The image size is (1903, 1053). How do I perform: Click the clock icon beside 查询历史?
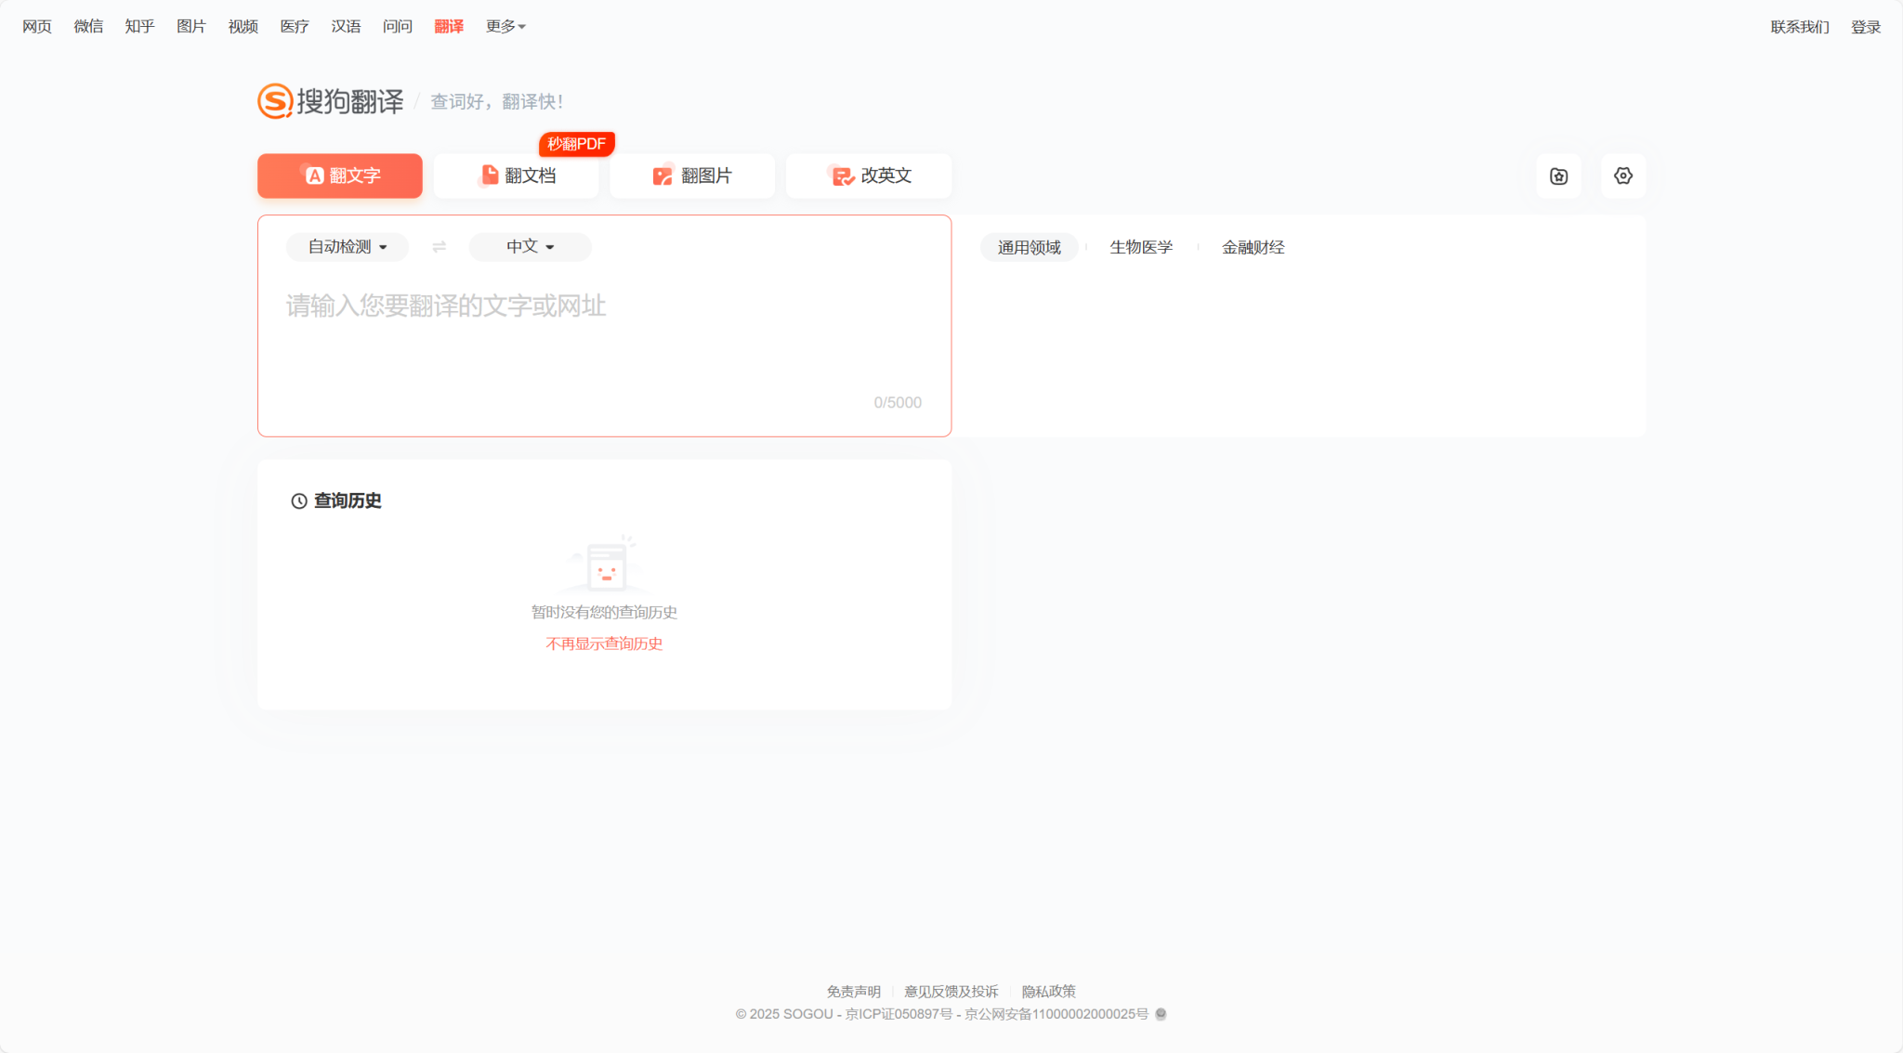299,501
